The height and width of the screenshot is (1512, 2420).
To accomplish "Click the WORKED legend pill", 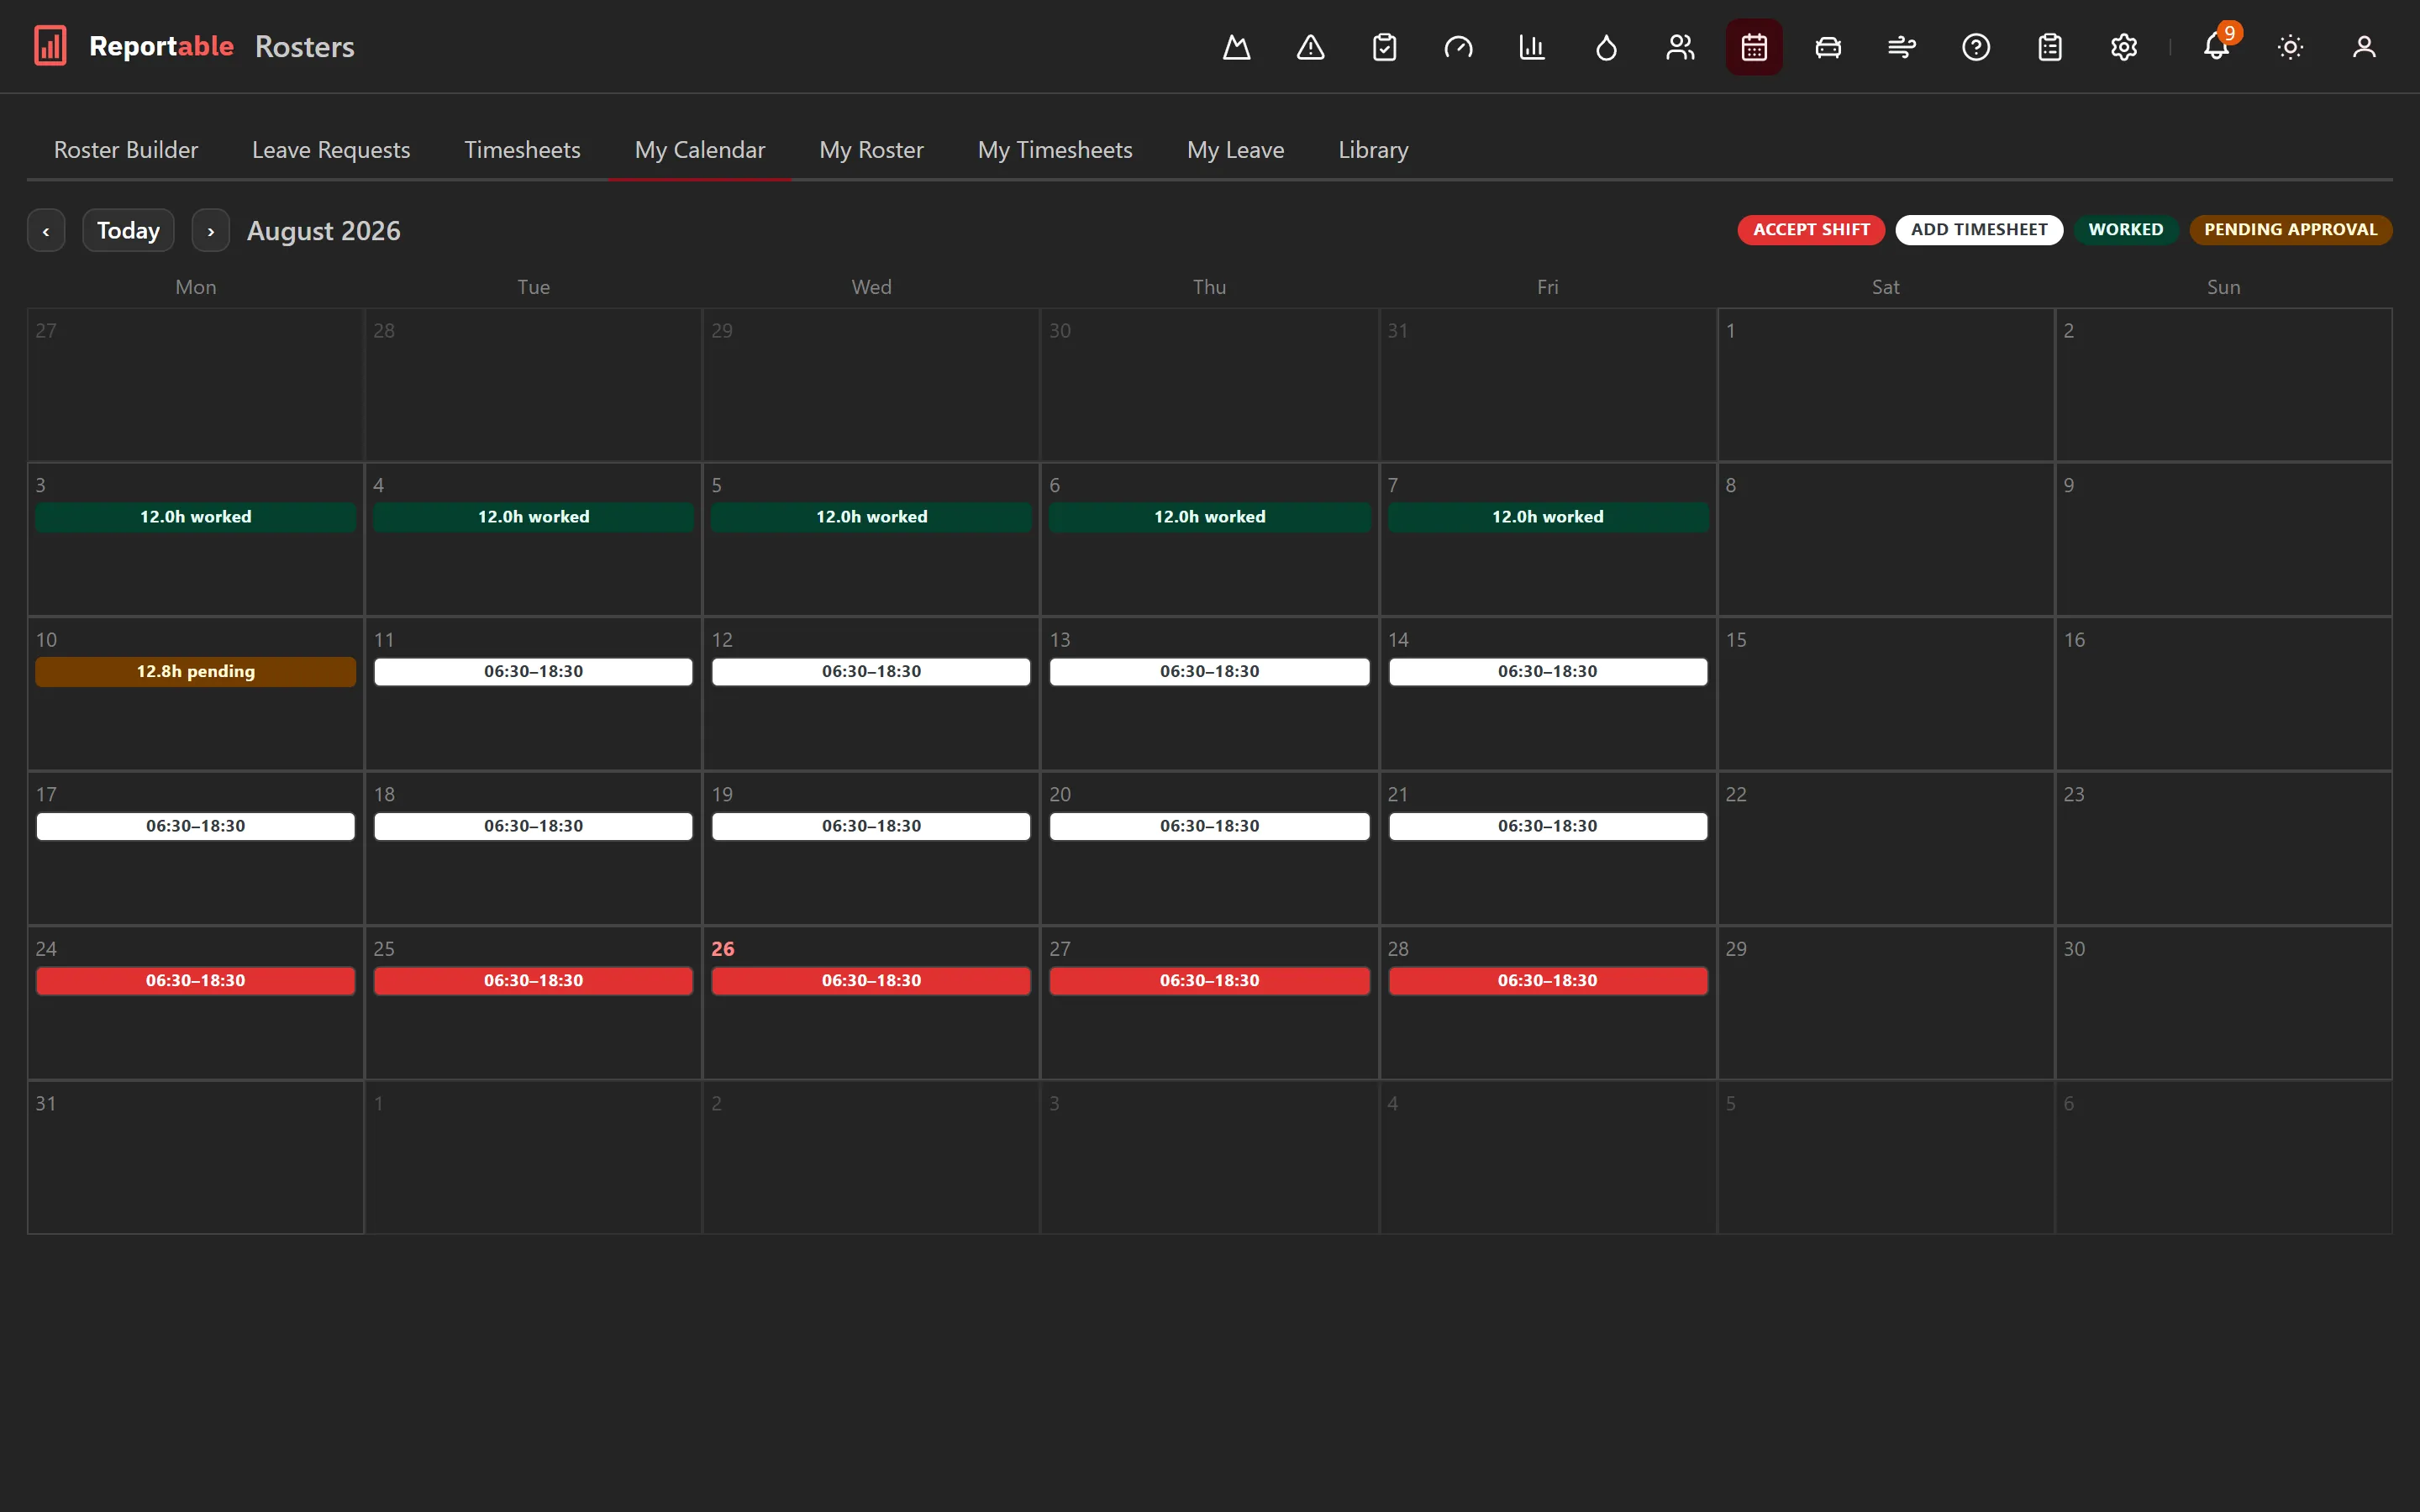I will point(2125,230).
